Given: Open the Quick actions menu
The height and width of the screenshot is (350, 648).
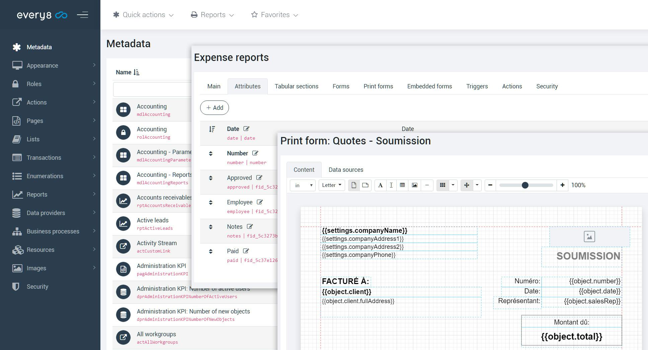Looking at the screenshot, I should pyautogui.click(x=143, y=15).
